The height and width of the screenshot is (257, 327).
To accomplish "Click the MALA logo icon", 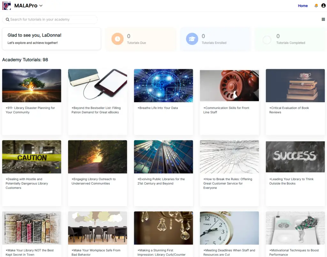I will coord(6,6).
